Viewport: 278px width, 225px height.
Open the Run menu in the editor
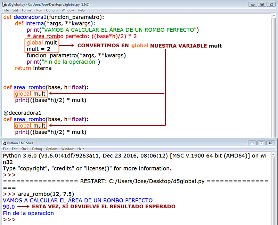tap(39, 10)
